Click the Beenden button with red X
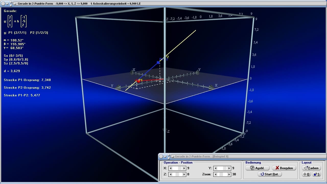 [x=284, y=168]
